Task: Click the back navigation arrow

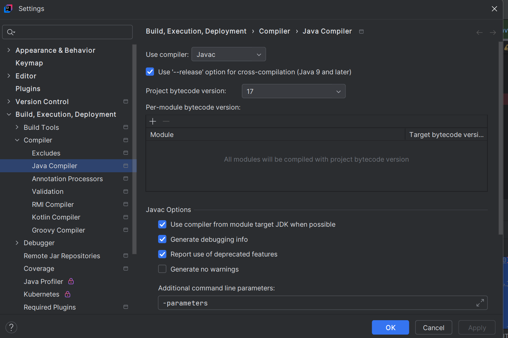Action: 479,33
